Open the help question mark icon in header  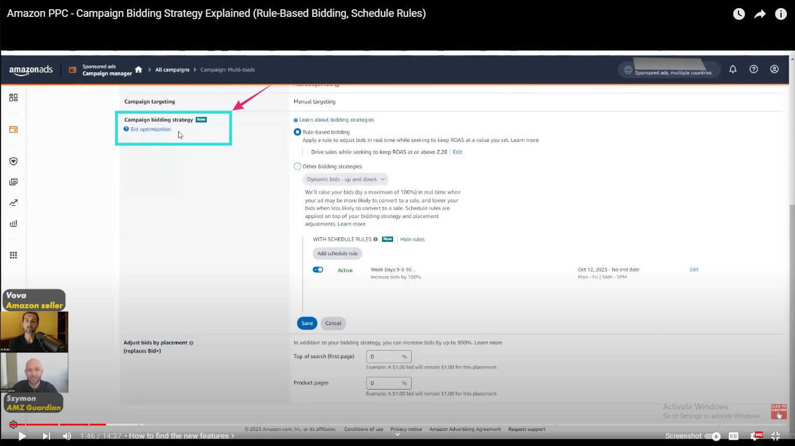[754, 69]
